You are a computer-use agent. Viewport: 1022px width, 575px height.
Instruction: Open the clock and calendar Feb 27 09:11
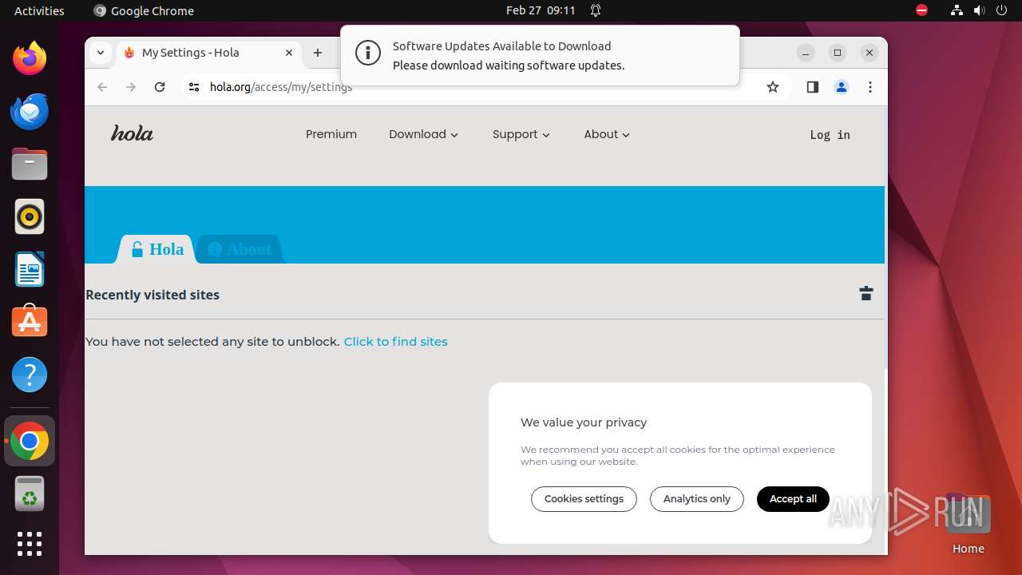click(541, 10)
